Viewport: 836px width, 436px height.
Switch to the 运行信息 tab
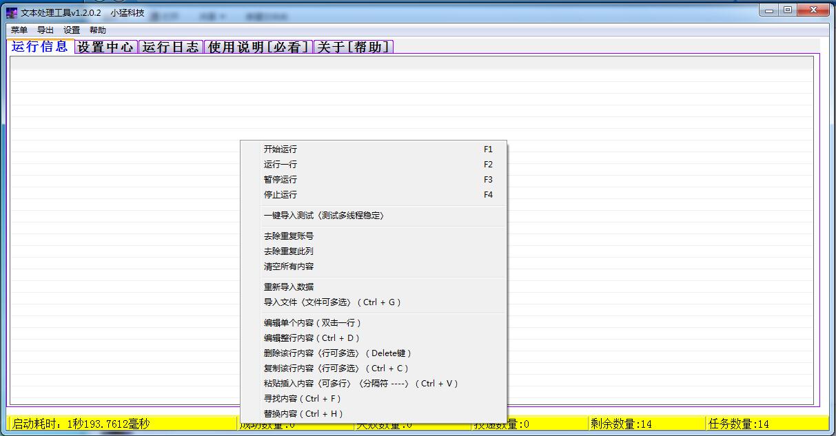(40, 46)
